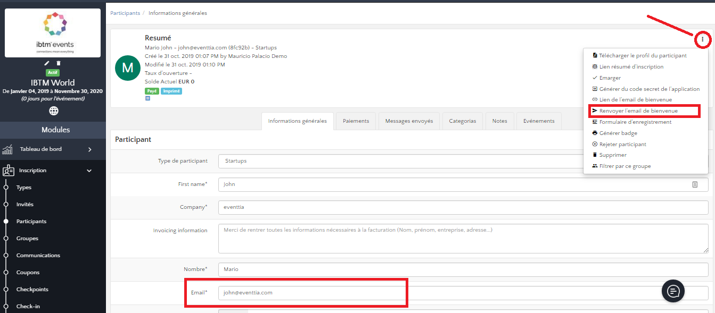Click the green M participant avatar

point(128,67)
